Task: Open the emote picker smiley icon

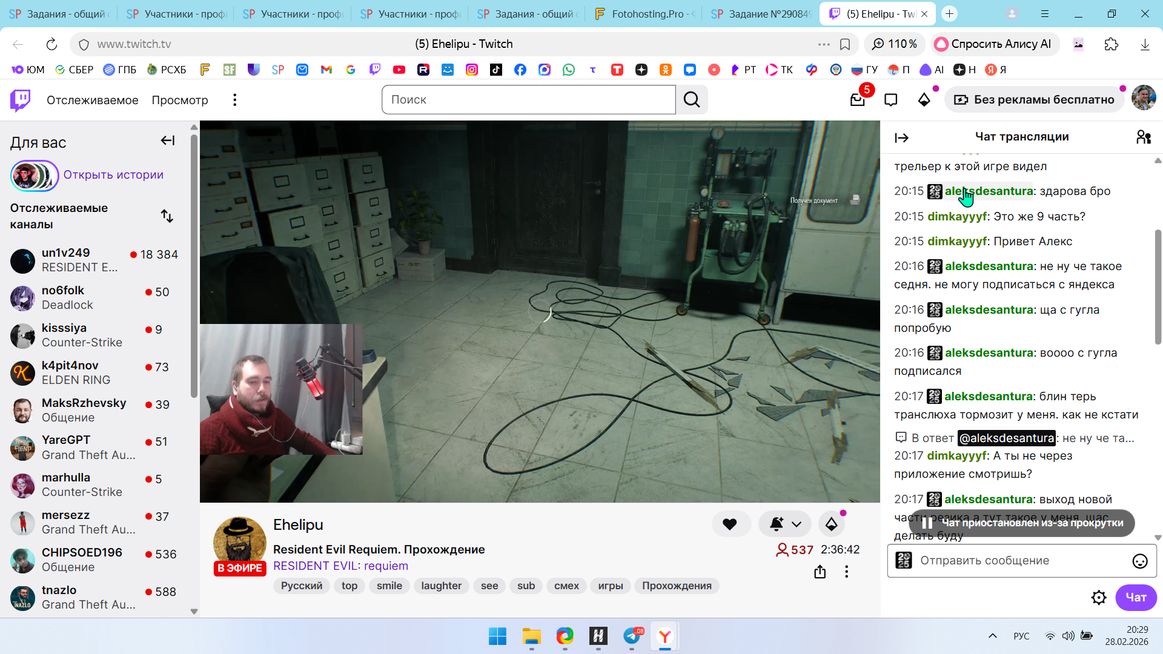Action: coord(1139,561)
